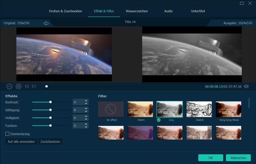This screenshot has width=256, height=164.
Task: Click the playback position scrubber
Action: [x=46, y=86]
